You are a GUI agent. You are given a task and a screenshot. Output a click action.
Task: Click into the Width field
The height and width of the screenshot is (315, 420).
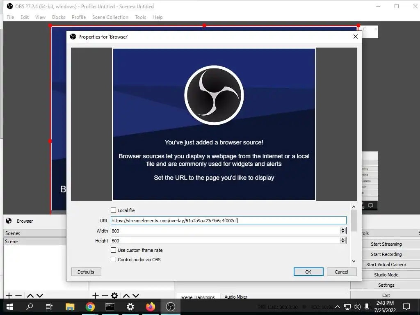pyautogui.click(x=225, y=231)
